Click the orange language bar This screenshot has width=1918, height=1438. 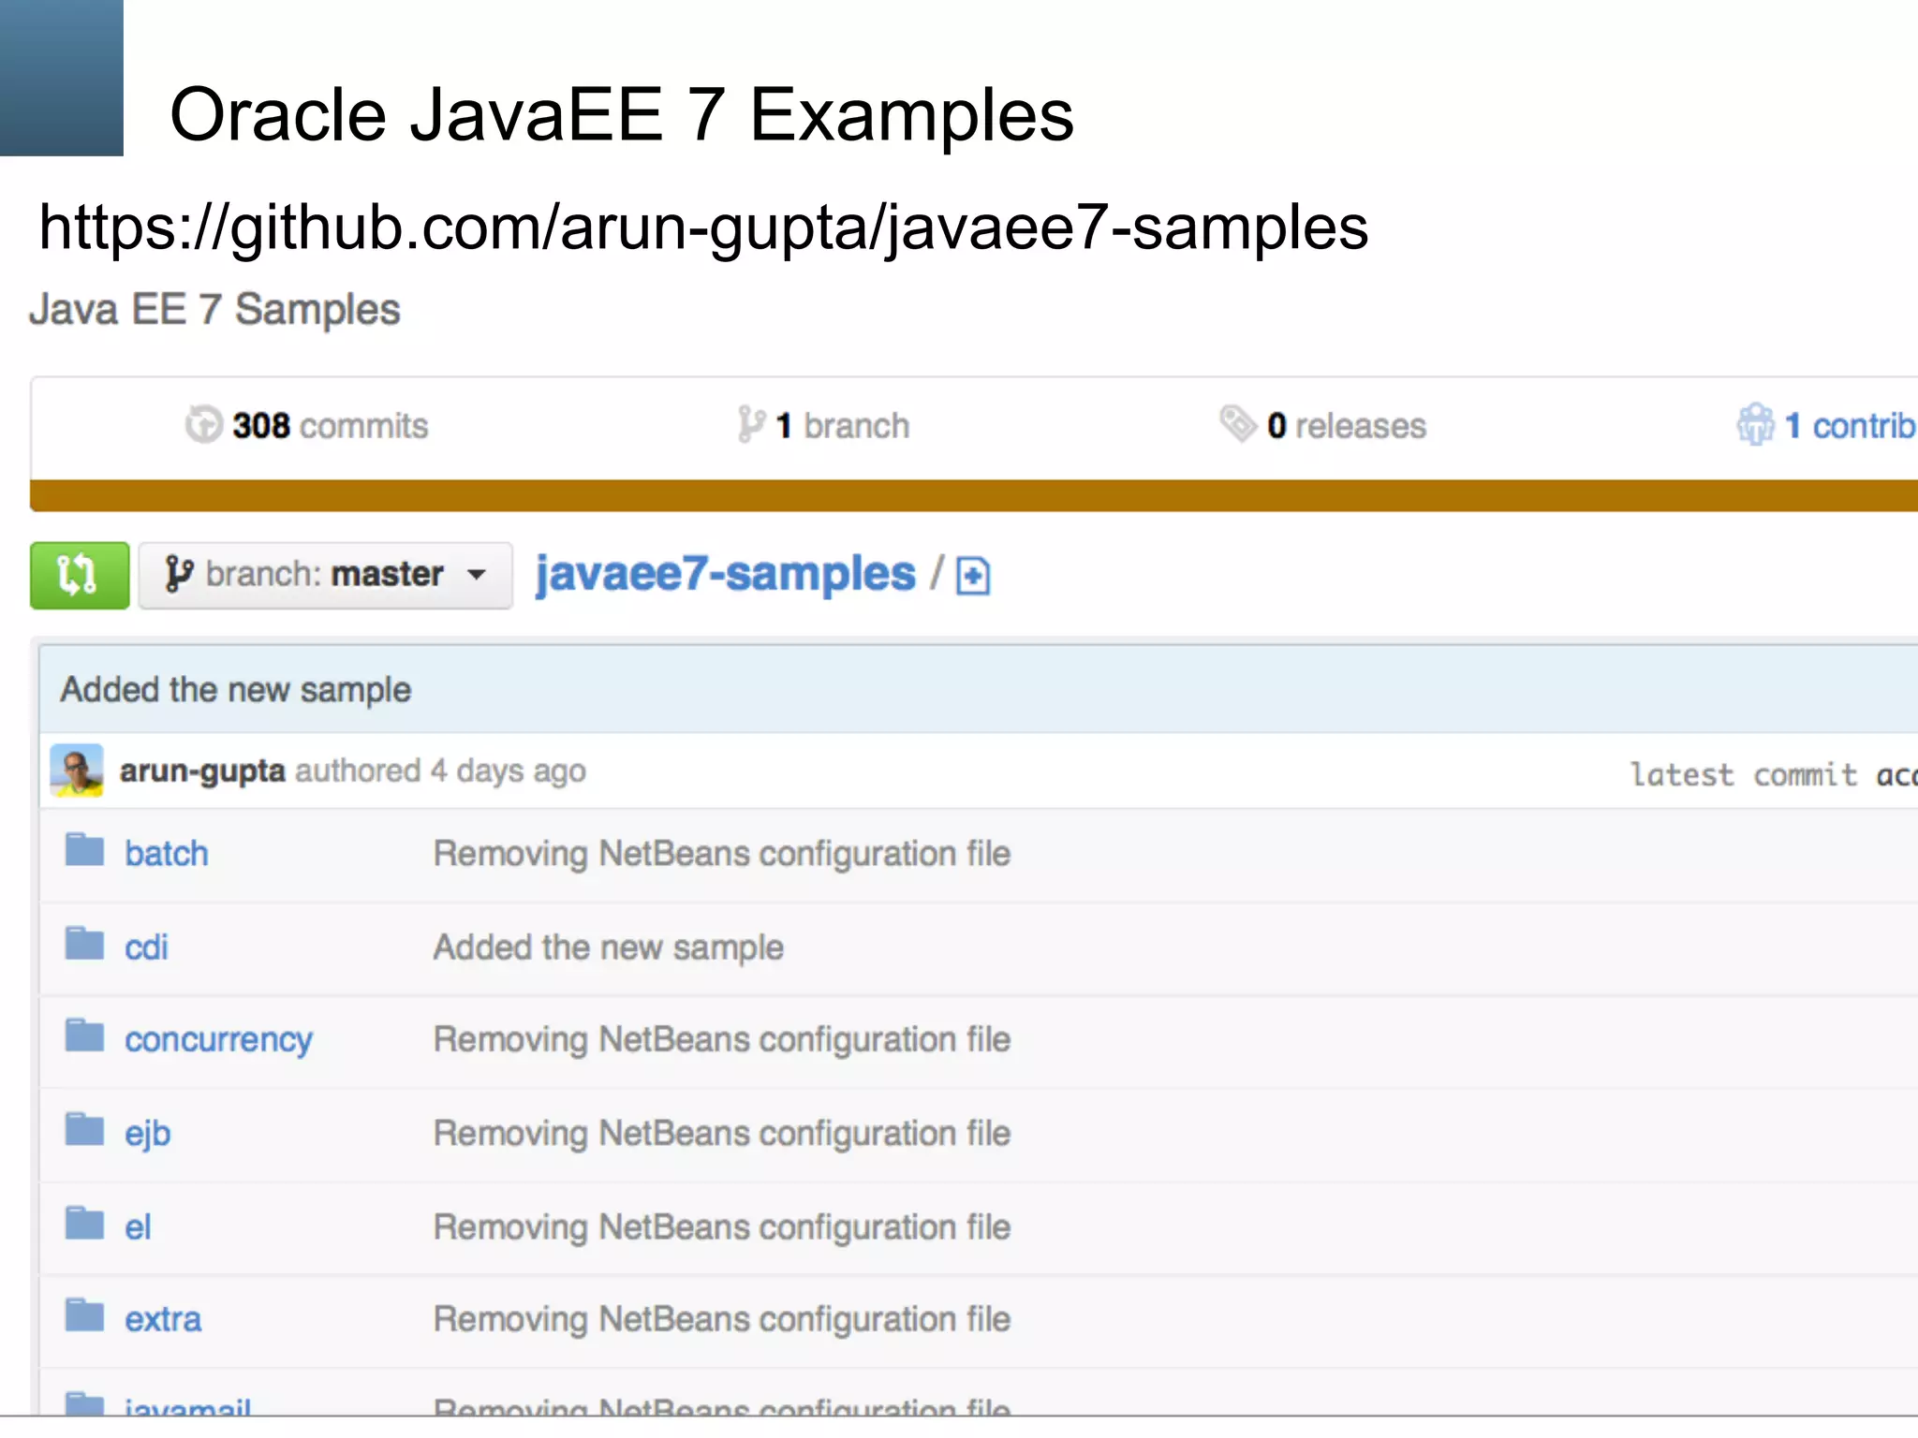(x=974, y=495)
